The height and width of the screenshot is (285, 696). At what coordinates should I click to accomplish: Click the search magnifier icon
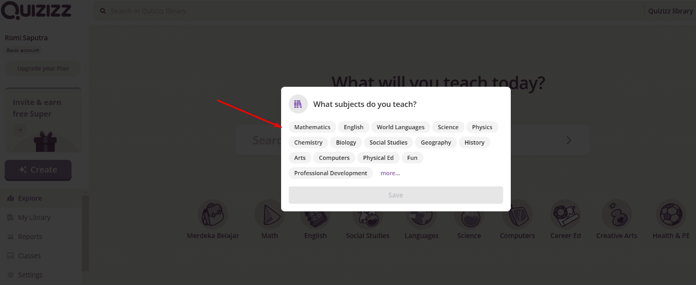103,11
